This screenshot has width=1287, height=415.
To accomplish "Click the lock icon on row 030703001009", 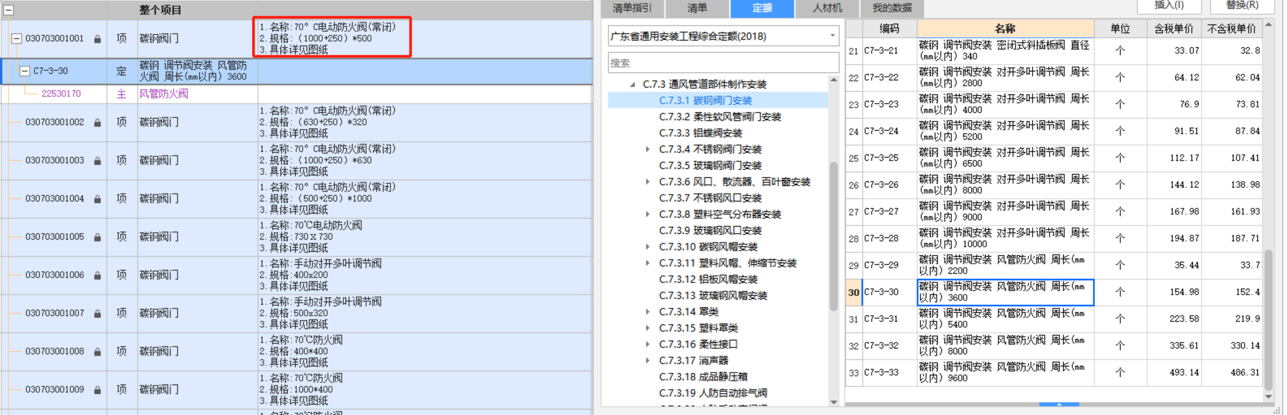I will (x=97, y=390).
